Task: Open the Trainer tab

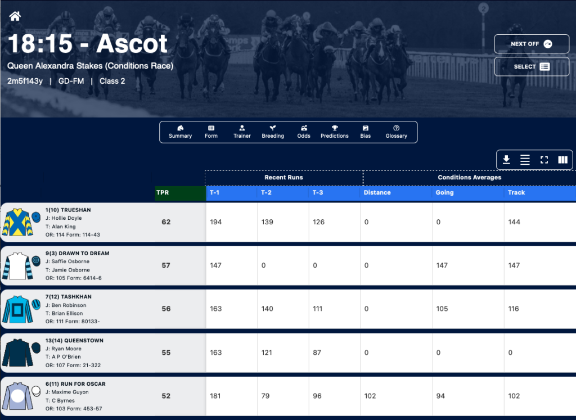Action: pos(242,132)
